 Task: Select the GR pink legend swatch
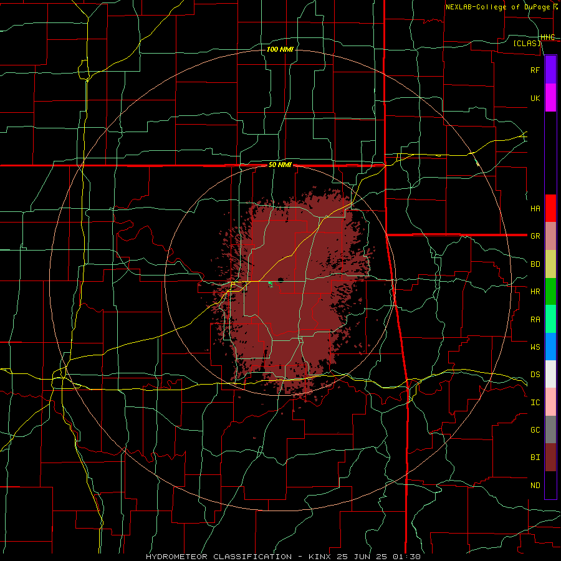click(x=550, y=236)
